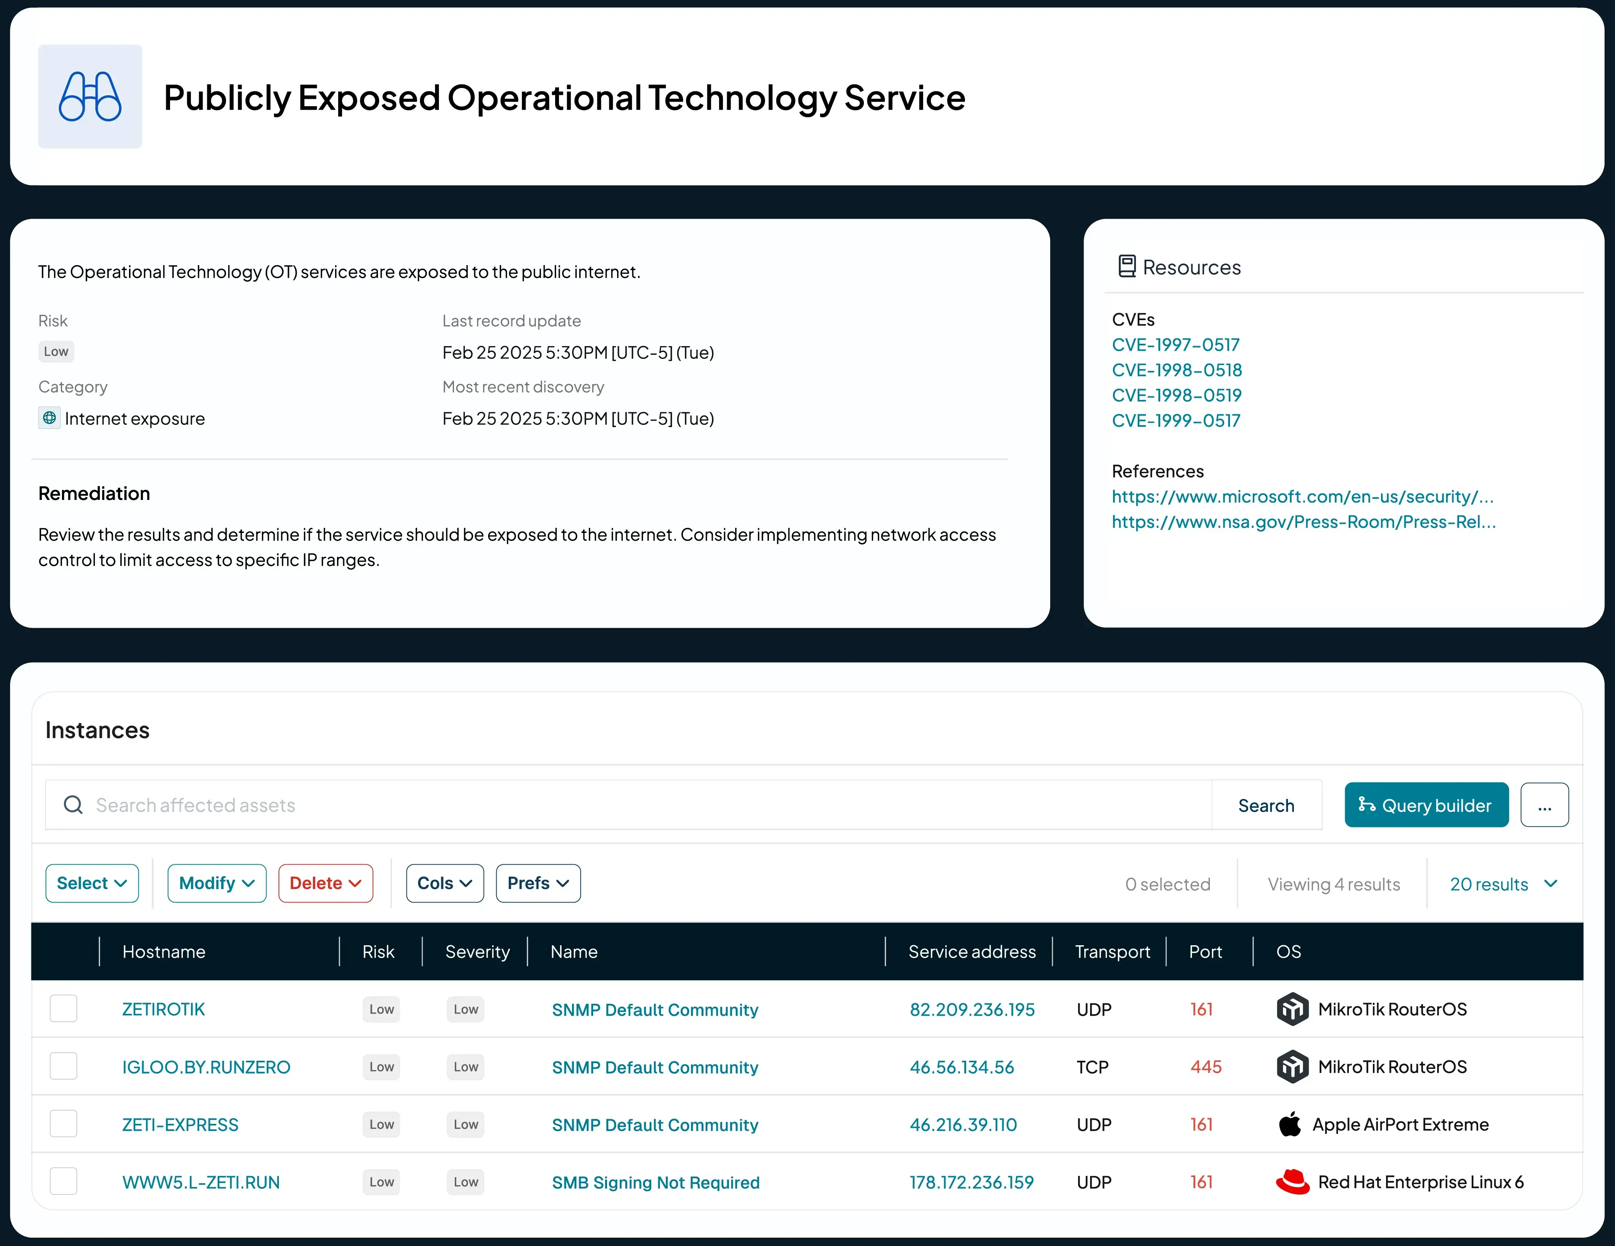
Task: Check the ZETIROTIK row checkbox
Action: pos(64,1008)
